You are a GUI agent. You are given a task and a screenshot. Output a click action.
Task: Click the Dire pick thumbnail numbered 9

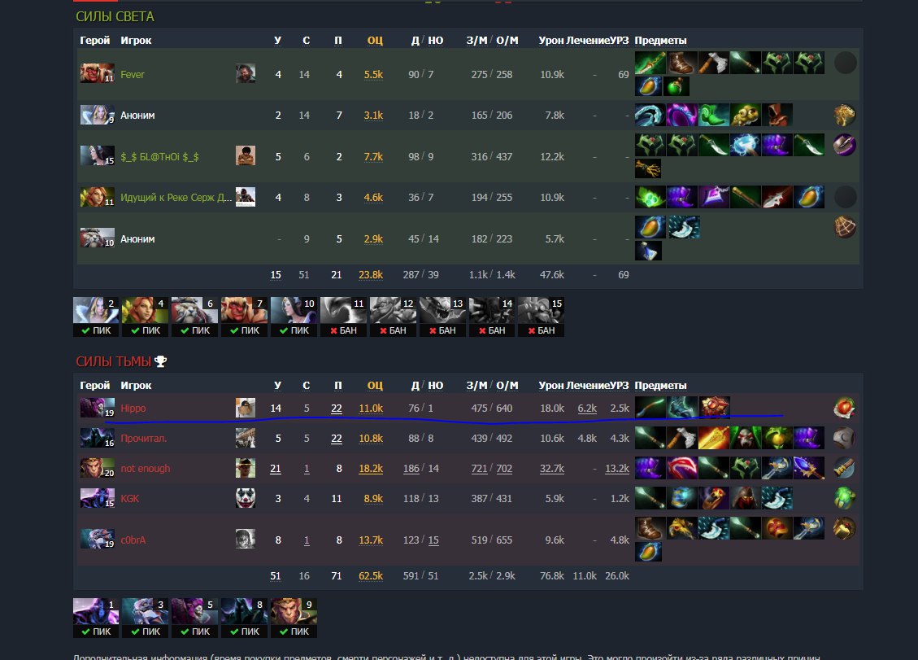pos(294,618)
